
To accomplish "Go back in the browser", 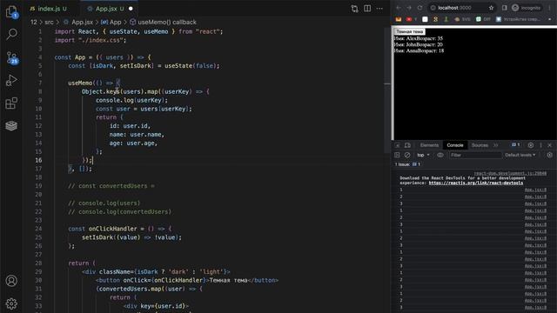I will coord(399,8).
